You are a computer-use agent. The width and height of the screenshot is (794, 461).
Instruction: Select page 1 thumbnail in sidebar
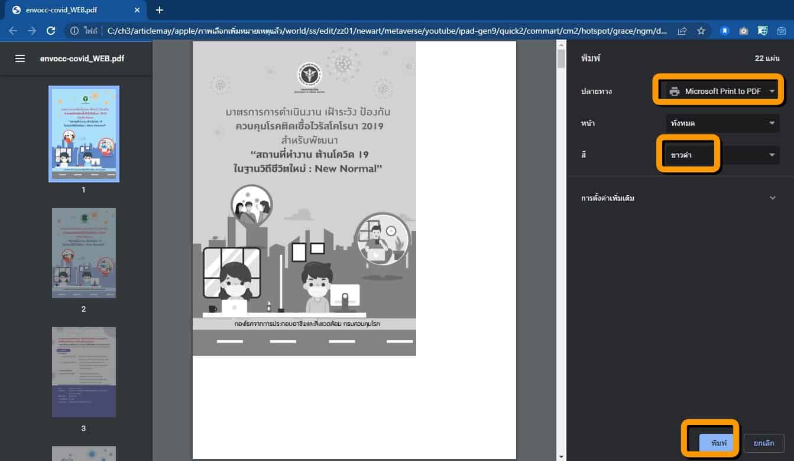(x=83, y=134)
